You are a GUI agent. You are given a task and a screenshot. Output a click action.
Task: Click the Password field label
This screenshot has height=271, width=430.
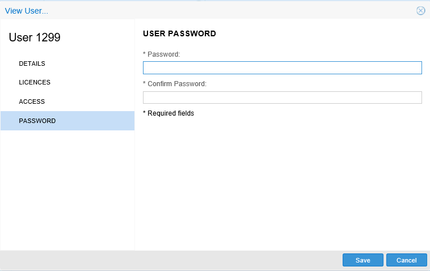pos(163,54)
